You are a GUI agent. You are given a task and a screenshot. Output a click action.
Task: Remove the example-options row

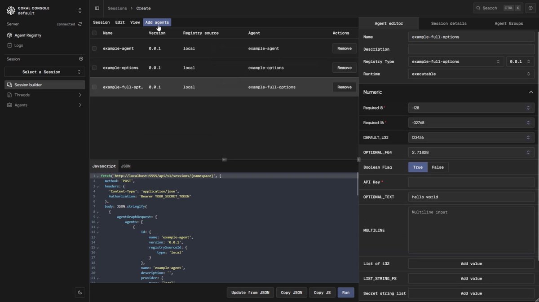tap(345, 68)
